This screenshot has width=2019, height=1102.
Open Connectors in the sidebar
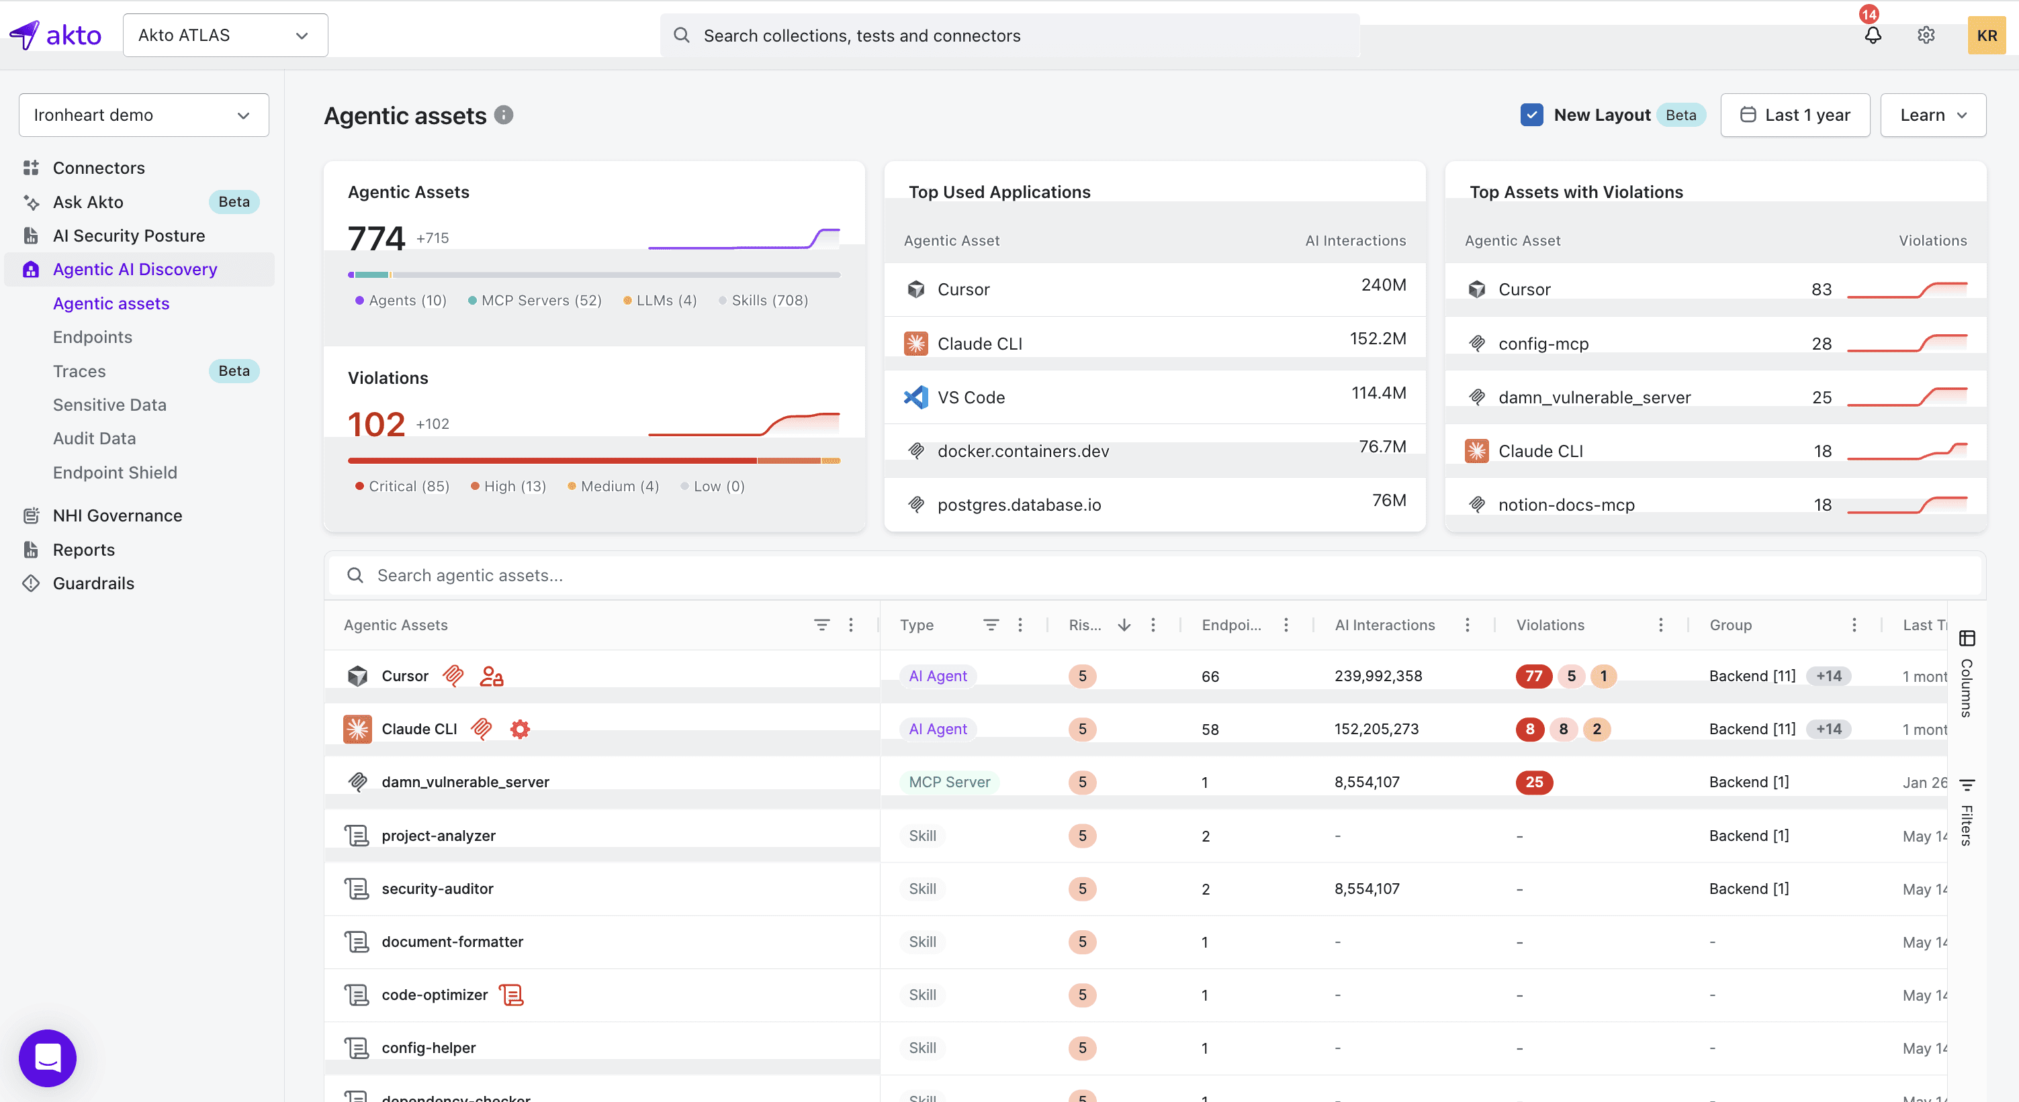click(x=98, y=168)
